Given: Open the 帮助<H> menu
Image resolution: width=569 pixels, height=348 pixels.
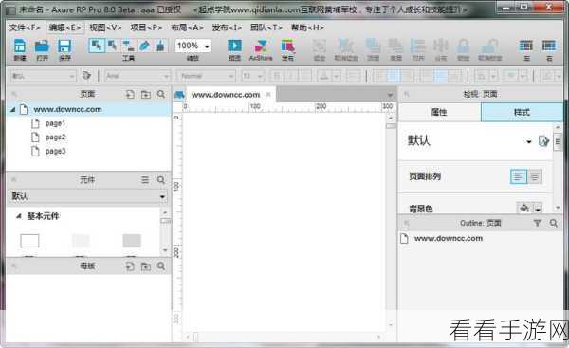Looking at the screenshot, I should click(307, 27).
